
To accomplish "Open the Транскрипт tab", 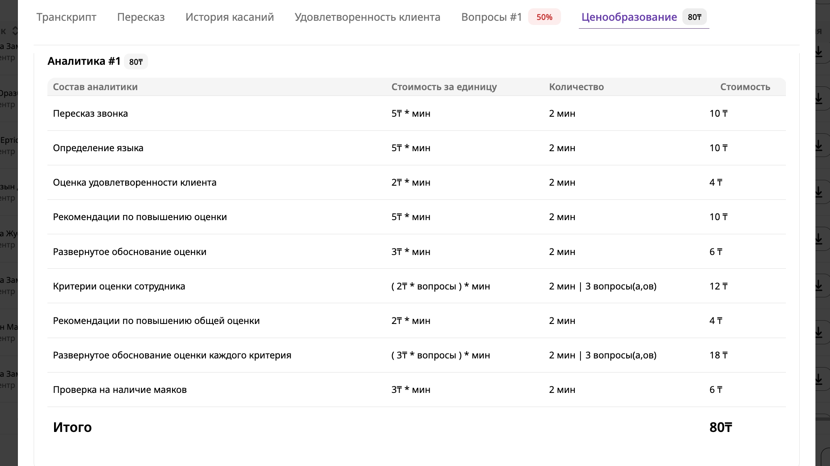I will (66, 17).
